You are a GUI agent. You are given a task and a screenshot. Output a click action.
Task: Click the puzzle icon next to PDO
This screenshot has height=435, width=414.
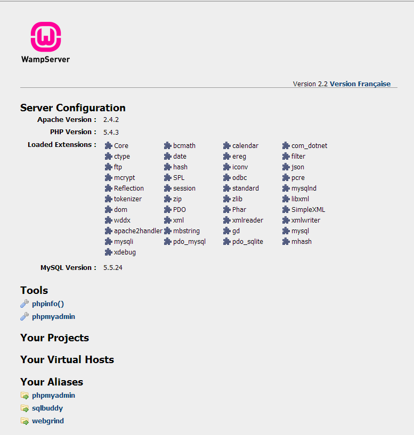coord(167,209)
